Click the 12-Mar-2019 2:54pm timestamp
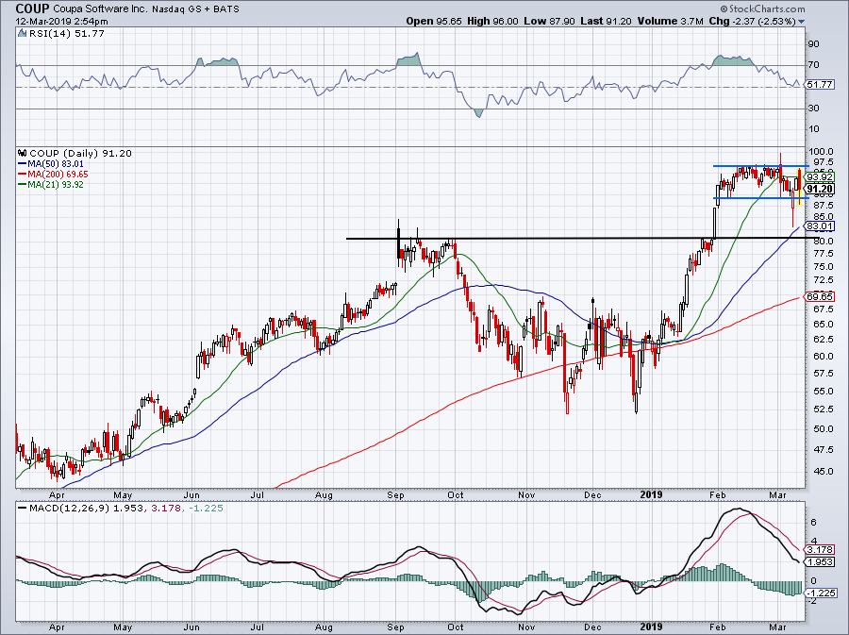 61,22
